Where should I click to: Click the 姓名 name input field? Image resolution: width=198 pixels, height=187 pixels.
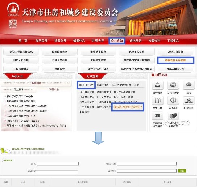[58, 164]
